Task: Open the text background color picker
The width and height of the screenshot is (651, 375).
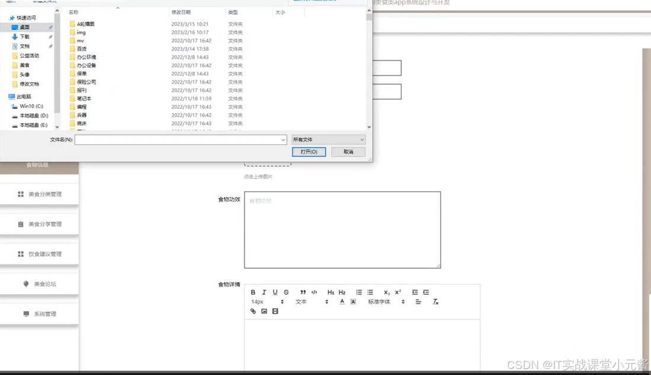Action: tap(353, 302)
